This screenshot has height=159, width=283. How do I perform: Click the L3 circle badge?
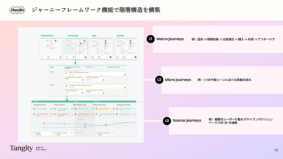(x=167, y=121)
